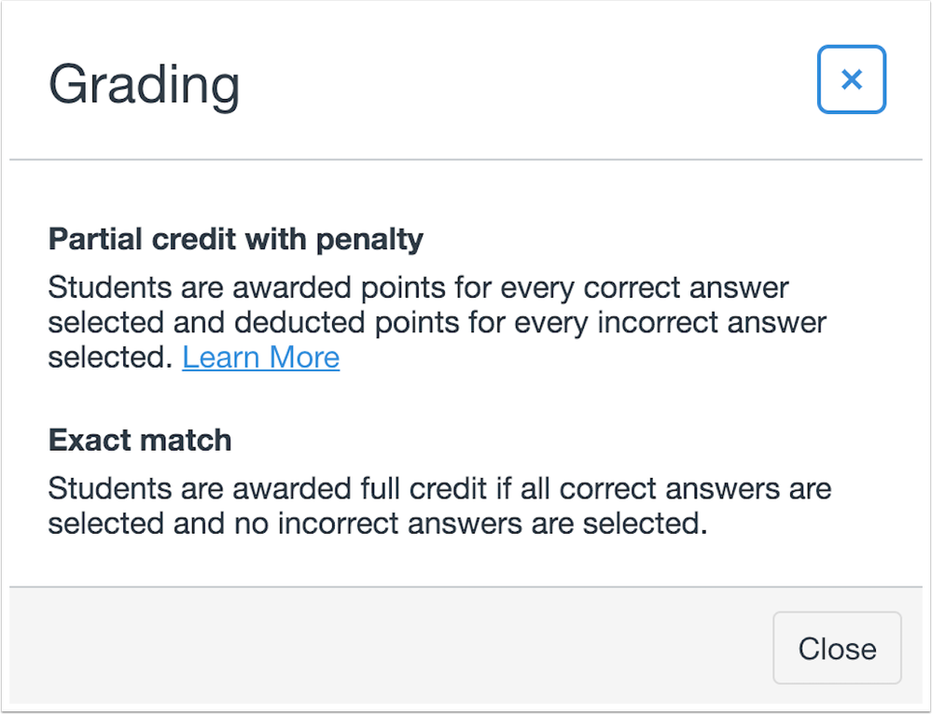The height and width of the screenshot is (714, 932).
Task: Click the Exact match heading
Action: [x=139, y=439]
